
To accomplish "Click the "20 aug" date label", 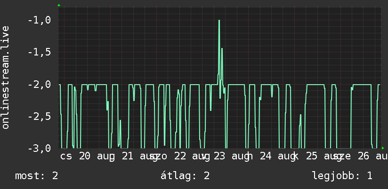I will [x=97, y=157].
